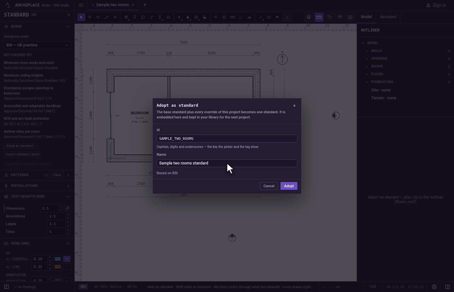454x292 pixels.
Task: Toggle left sidebar from status bar
Action: pyautogui.click(x=6, y=287)
